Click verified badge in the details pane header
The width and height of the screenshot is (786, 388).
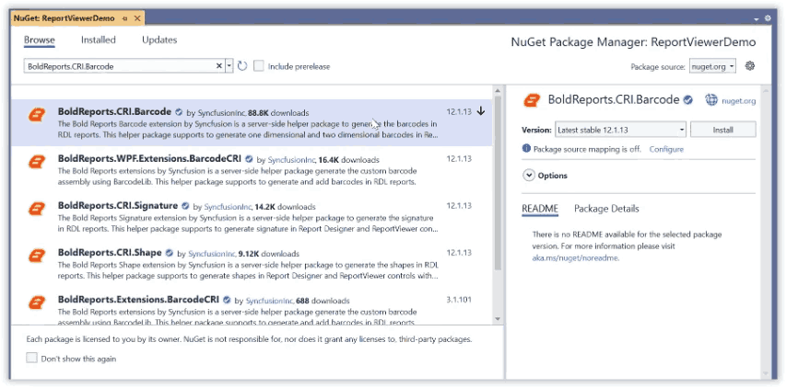coord(688,100)
